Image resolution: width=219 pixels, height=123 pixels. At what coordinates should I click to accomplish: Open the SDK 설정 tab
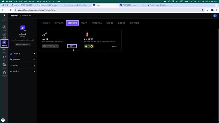[110, 23]
